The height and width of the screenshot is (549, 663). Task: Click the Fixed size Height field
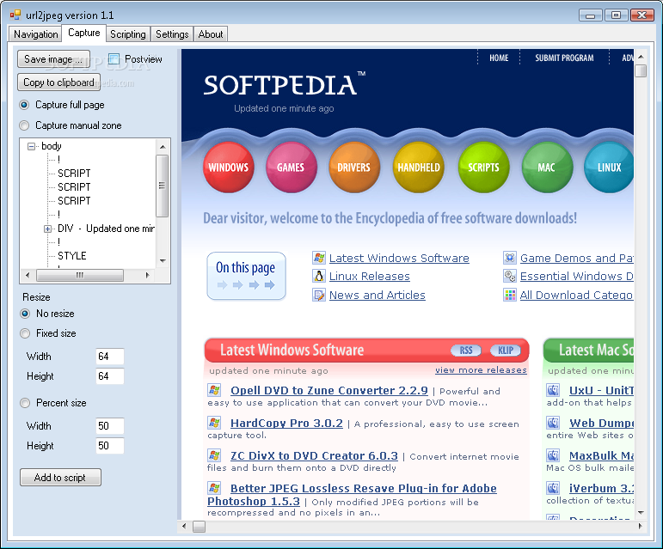pyautogui.click(x=110, y=376)
